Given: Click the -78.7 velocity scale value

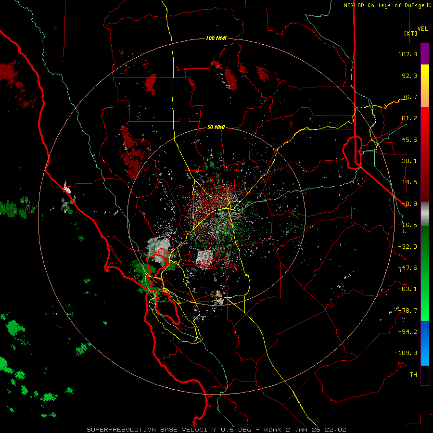Looking at the screenshot, I should [408, 311].
